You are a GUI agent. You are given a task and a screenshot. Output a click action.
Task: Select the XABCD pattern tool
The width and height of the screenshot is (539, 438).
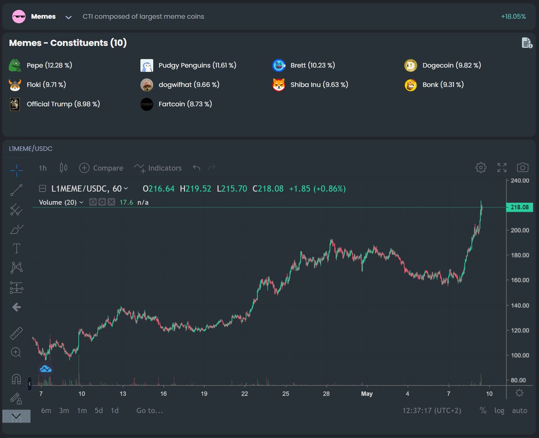click(x=16, y=267)
